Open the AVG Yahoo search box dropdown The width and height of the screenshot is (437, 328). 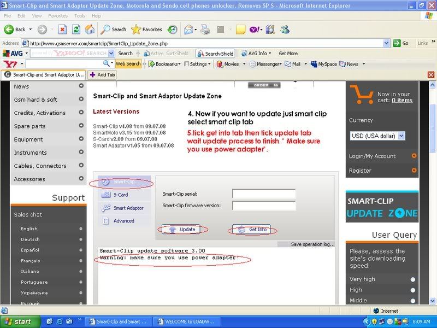click(x=111, y=53)
